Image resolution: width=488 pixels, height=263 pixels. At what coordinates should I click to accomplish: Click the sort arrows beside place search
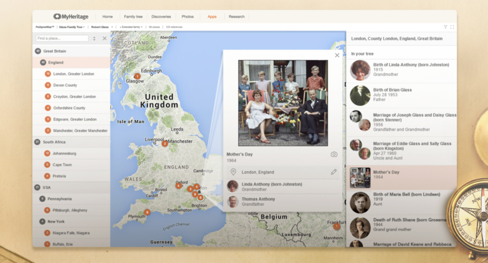point(94,38)
